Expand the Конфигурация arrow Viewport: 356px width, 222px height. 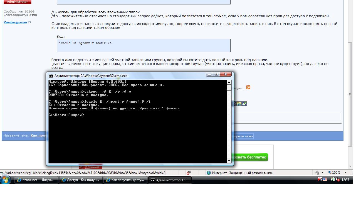click(x=30, y=22)
